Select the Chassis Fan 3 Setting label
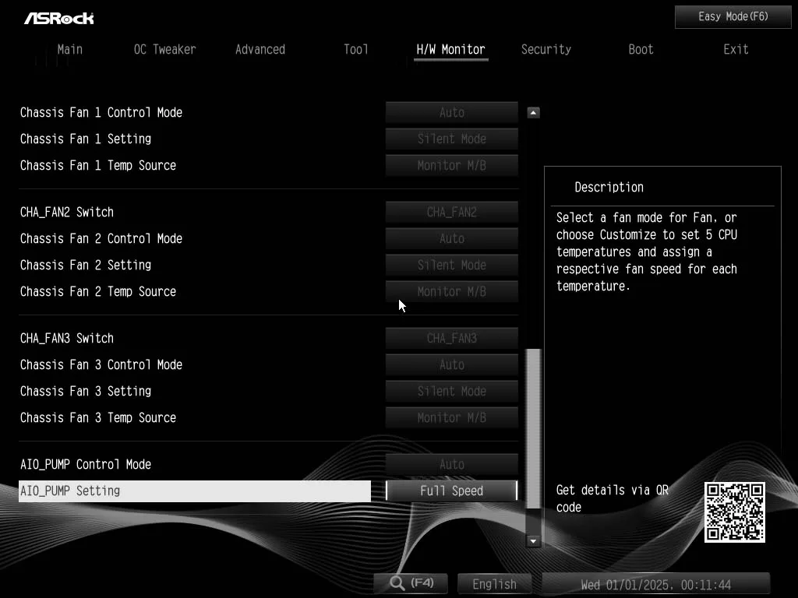798x598 pixels. tap(86, 391)
